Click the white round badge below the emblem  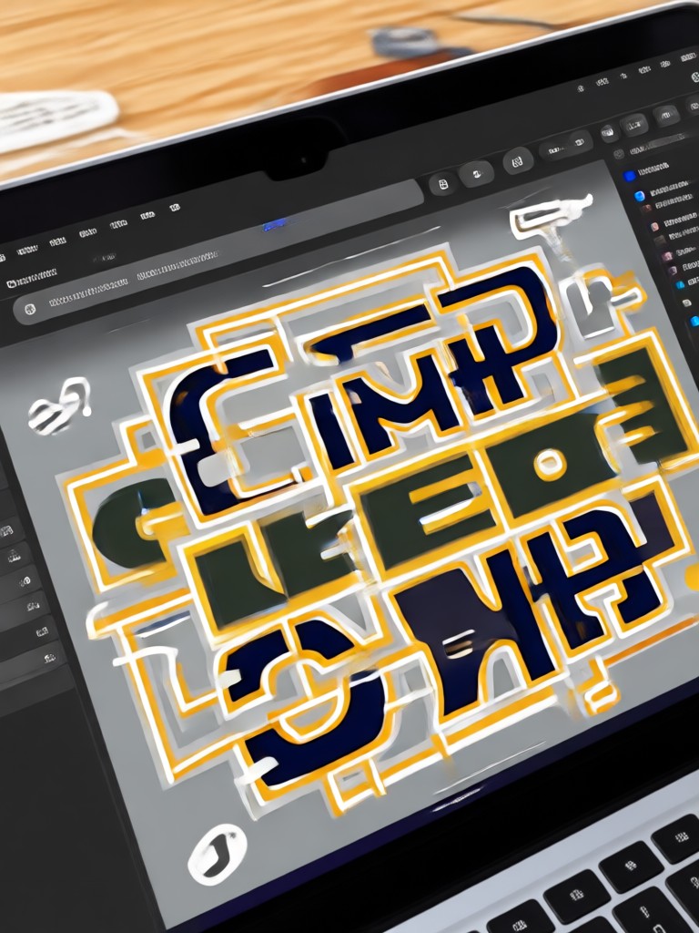(x=217, y=854)
